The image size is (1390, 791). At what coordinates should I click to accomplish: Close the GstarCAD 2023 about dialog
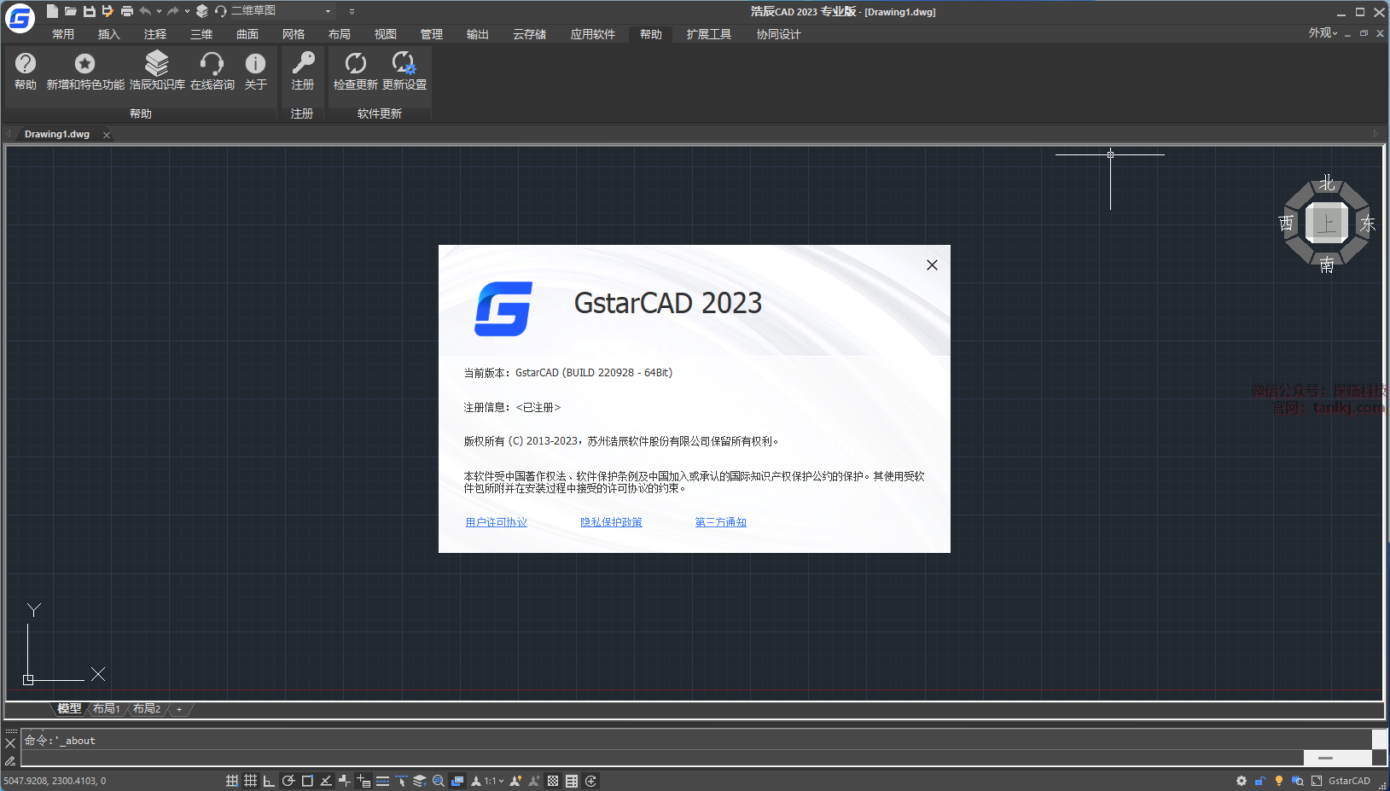(x=932, y=265)
